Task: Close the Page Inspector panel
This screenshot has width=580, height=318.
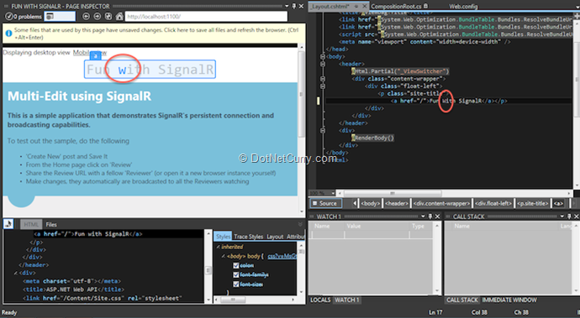Action: (301, 6)
